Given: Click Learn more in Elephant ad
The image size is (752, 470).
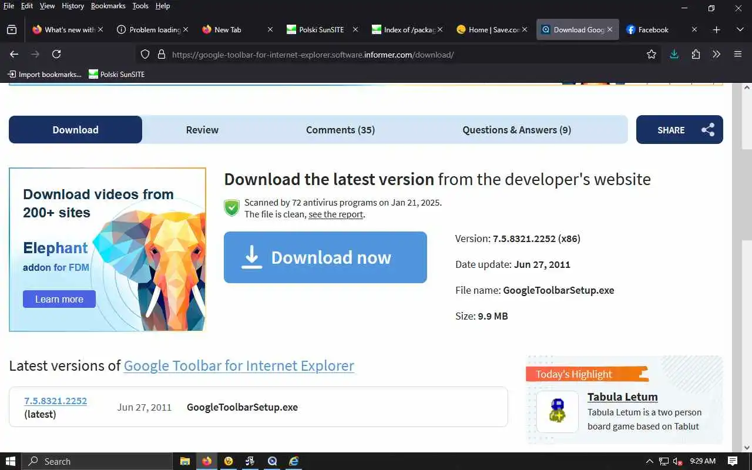Looking at the screenshot, I should point(59,299).
